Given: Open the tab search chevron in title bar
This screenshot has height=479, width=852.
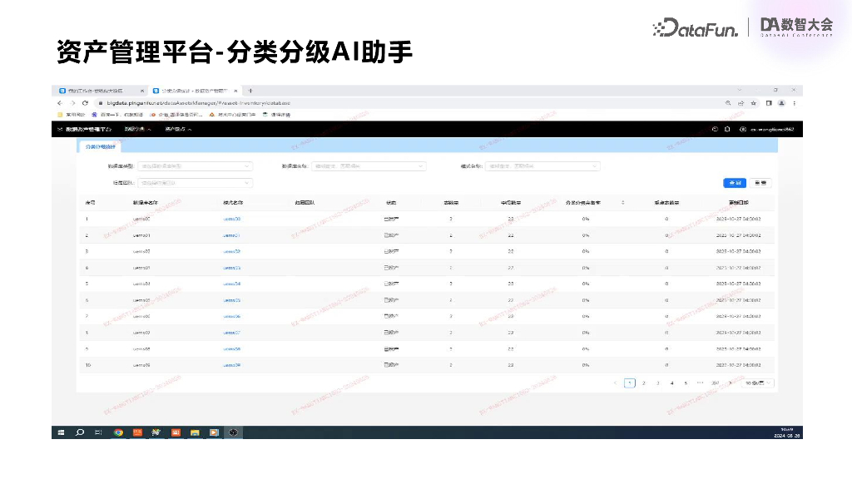Looking at the screenshot, I should (x=740, y=90).
